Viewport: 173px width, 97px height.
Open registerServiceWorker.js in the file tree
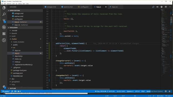(x=25, y=65)
